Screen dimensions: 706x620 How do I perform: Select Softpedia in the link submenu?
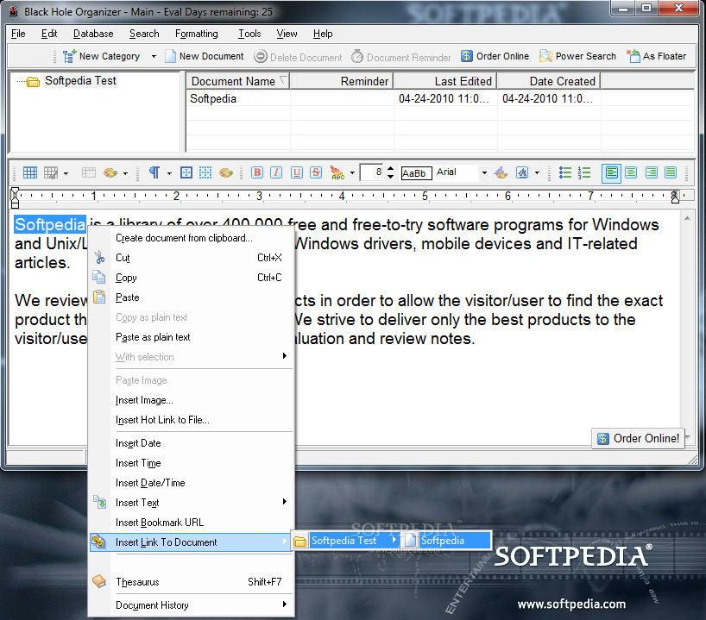(445, 541)
